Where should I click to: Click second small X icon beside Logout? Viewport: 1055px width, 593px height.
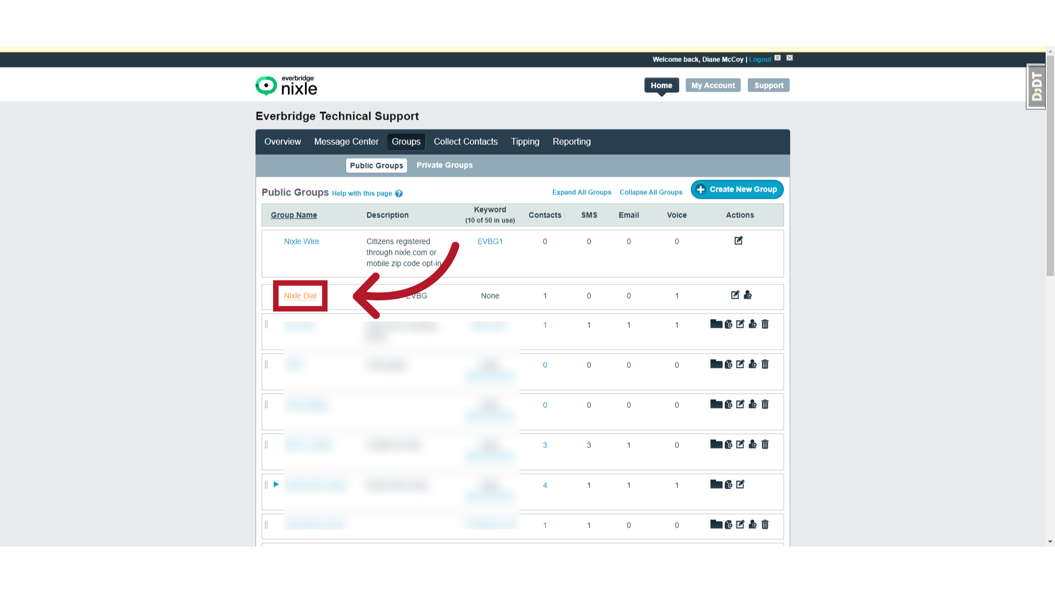coord(790,58)
